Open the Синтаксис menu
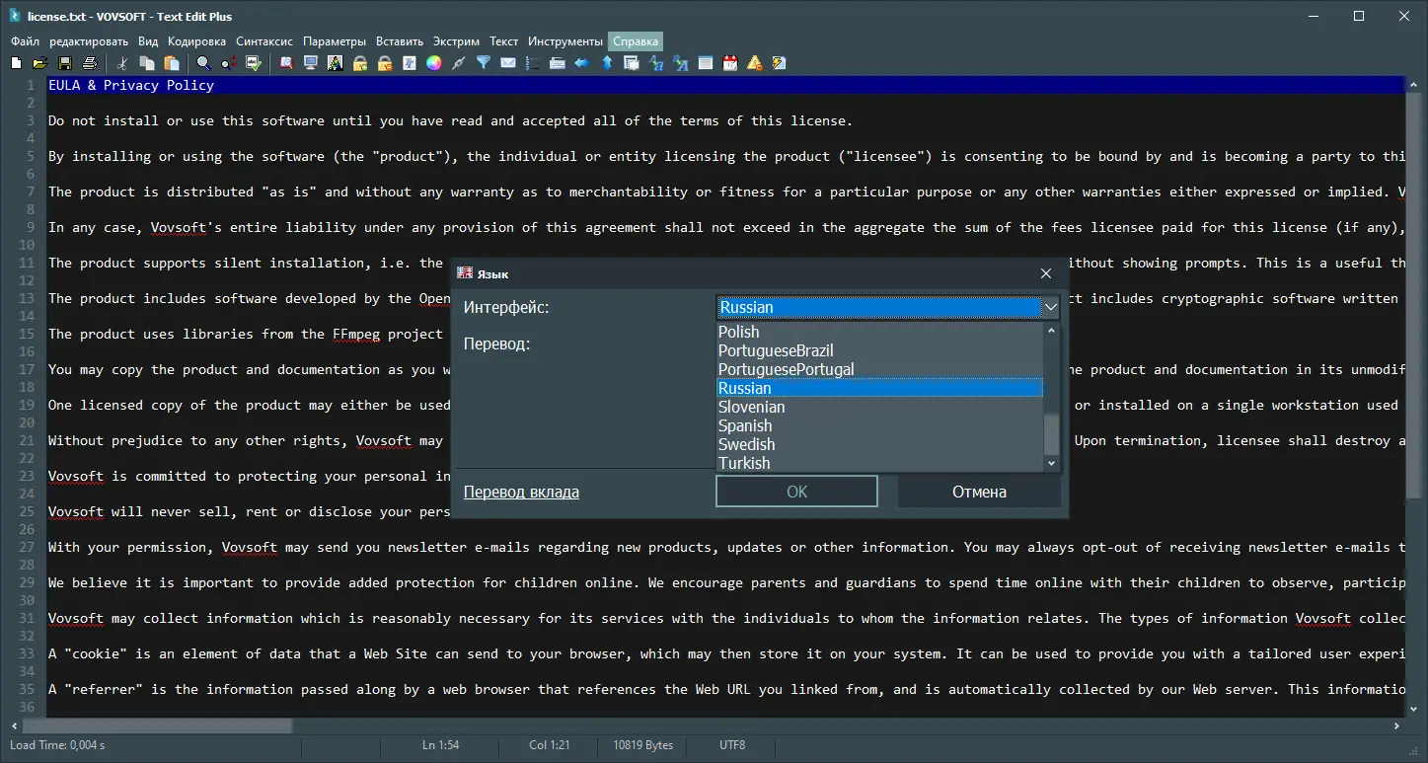This screenshot has height=763, width=1428. [264, 41]
